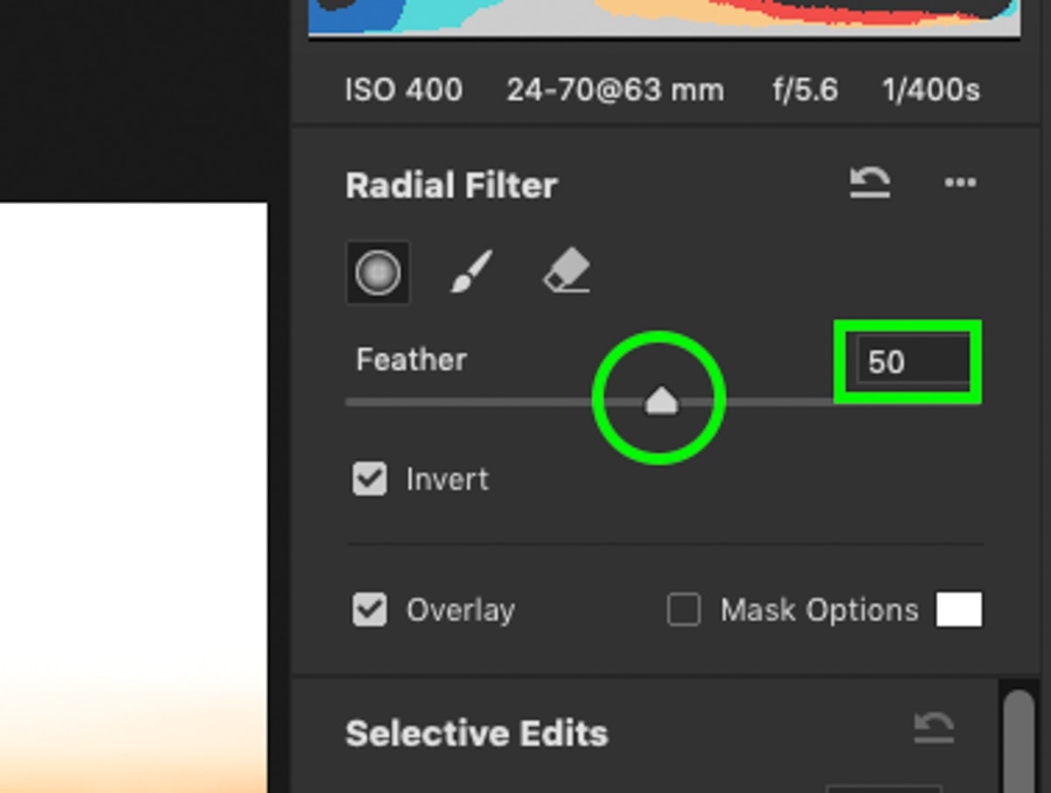
Task: Click the Feather slider handle
Action: (661, 400)
